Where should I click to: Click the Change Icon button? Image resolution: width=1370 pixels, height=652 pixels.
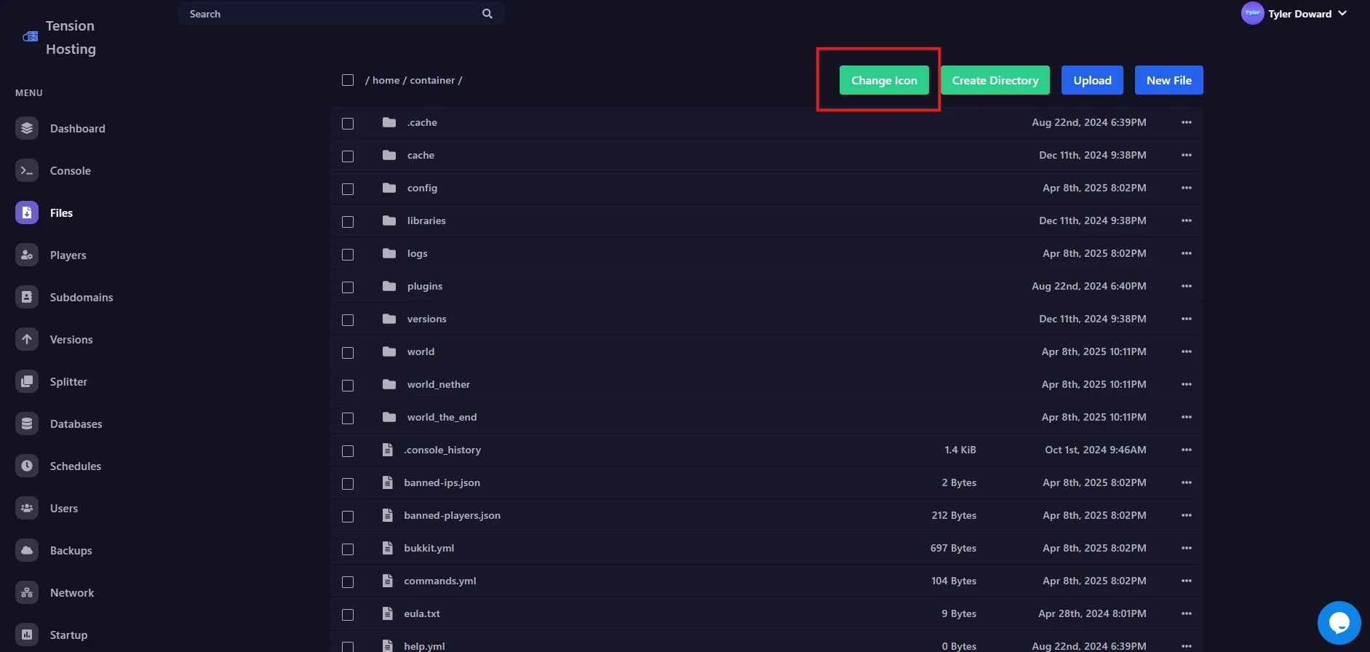[884, 80]
